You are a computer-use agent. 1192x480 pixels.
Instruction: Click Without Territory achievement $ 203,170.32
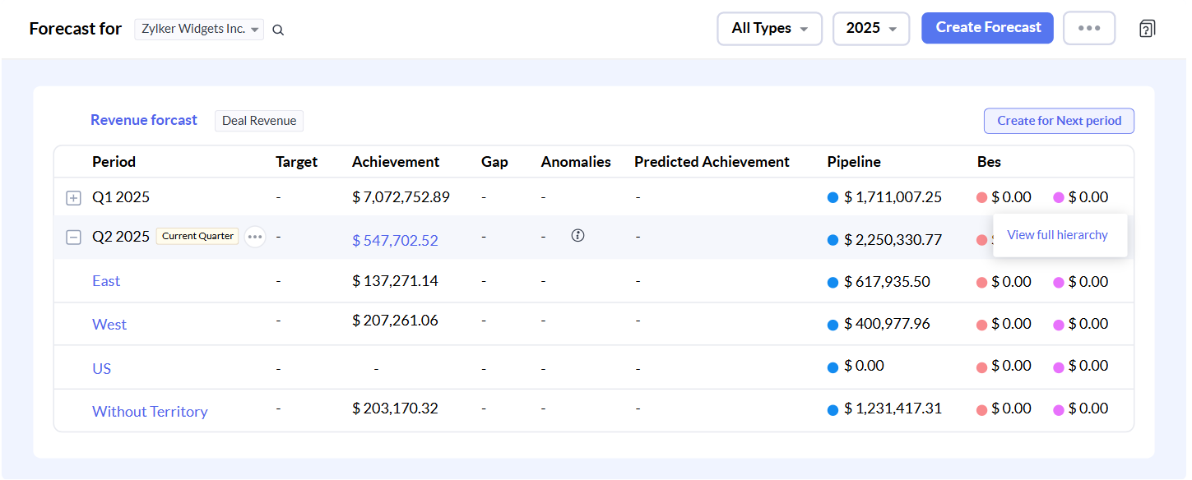[x=395, y=408]
